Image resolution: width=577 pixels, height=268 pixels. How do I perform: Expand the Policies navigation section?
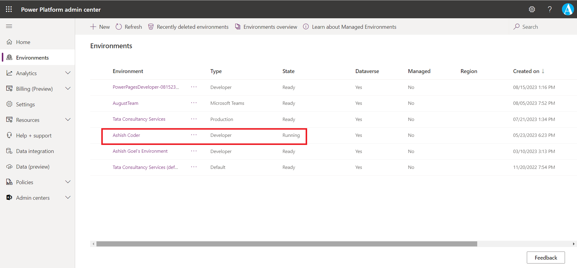68,182
